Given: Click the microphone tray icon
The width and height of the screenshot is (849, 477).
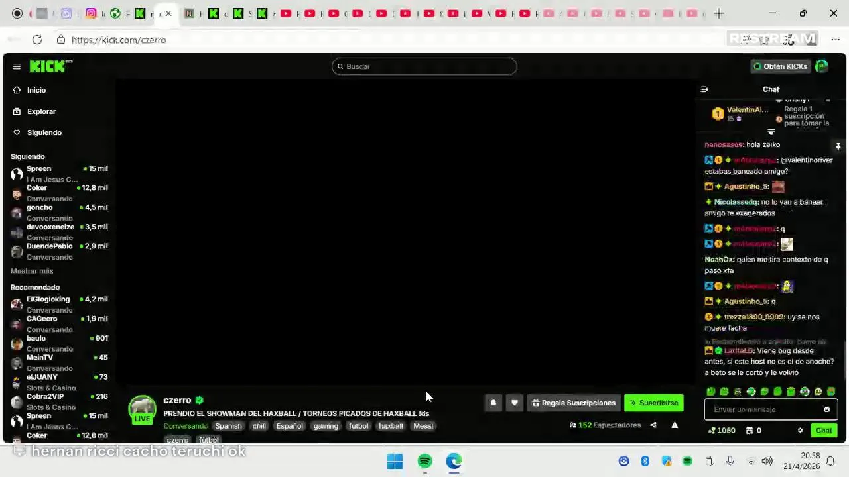Looking at the screenshot, I should [x=730, y=461].
